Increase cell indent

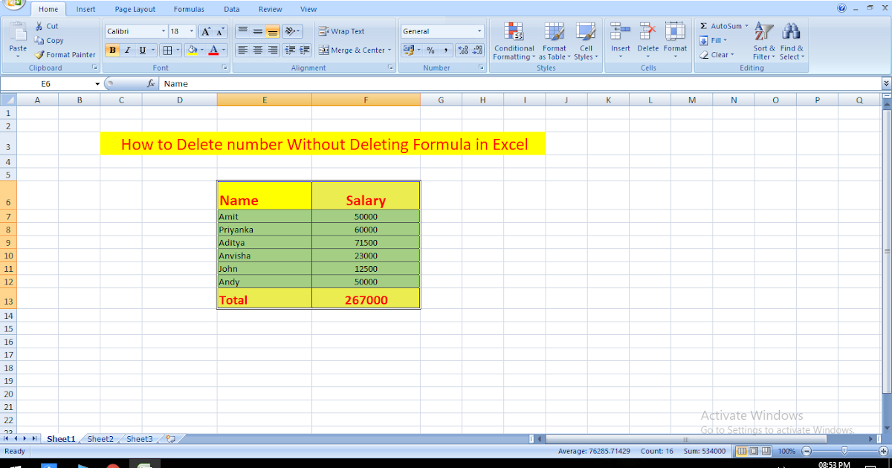(x=305, y=50)
